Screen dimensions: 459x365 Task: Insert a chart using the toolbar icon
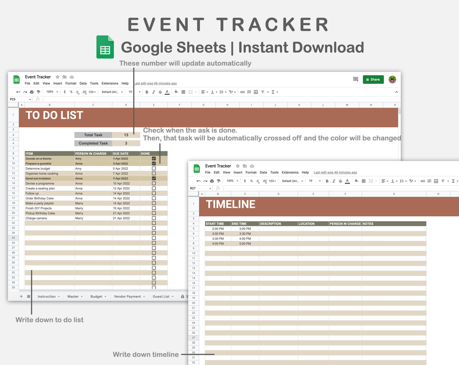(x=256, y=92)
